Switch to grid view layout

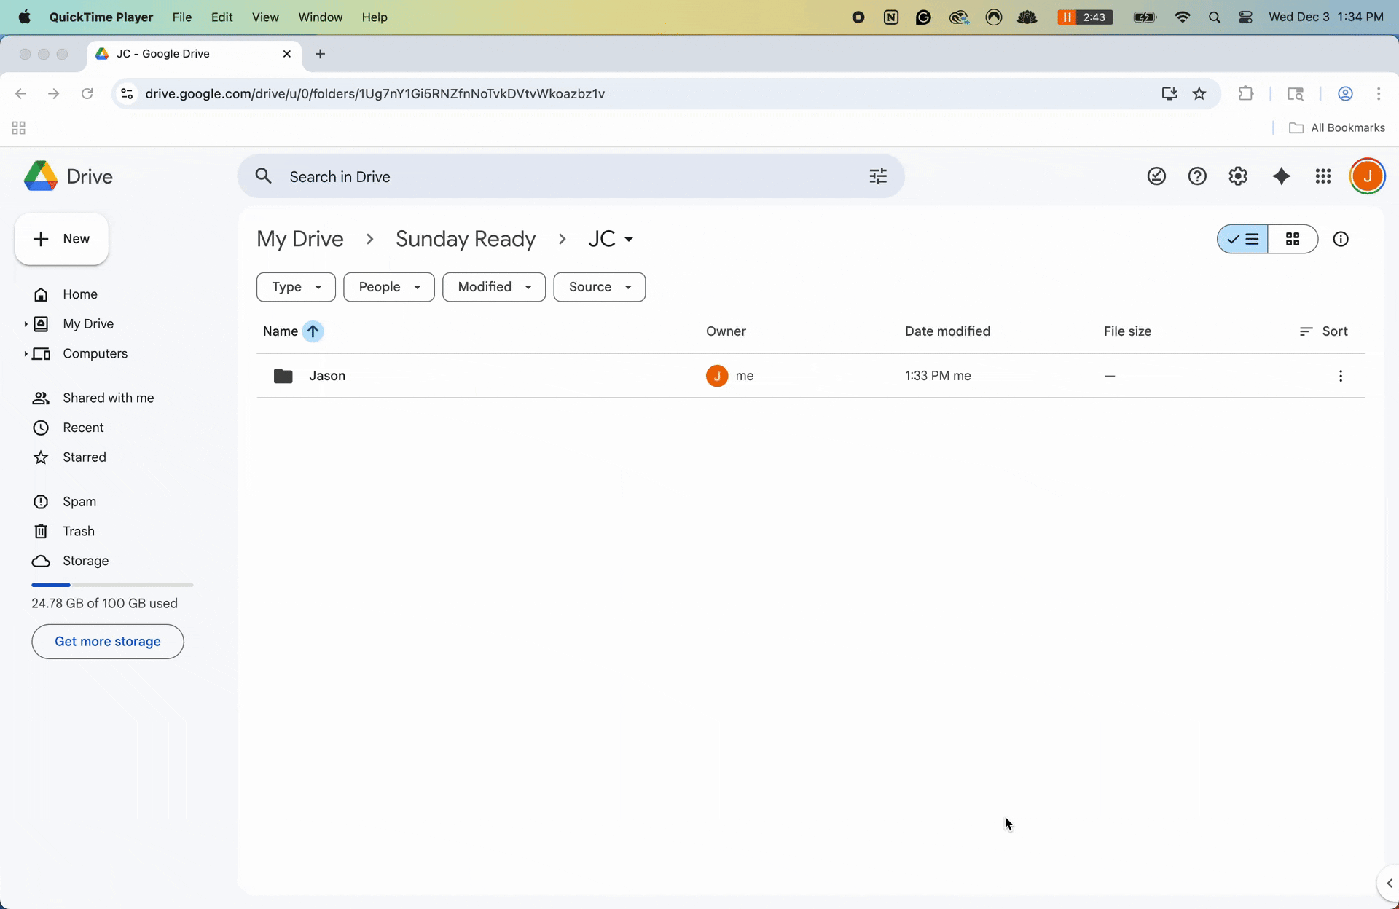coord(1293,239)
